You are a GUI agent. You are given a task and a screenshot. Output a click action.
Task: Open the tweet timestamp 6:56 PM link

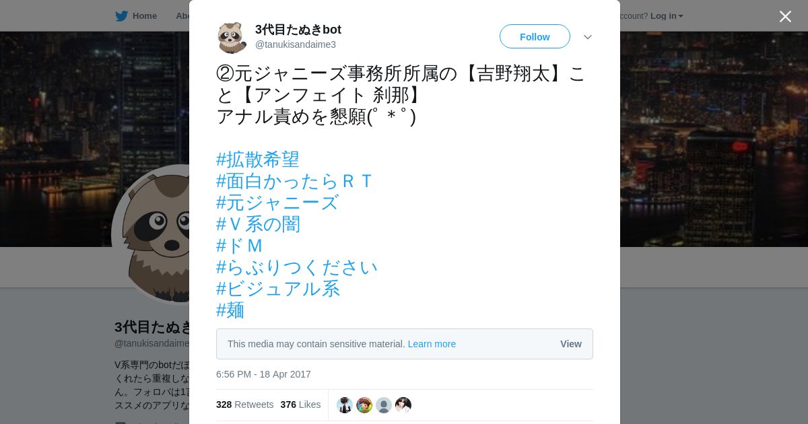point(263,374)
